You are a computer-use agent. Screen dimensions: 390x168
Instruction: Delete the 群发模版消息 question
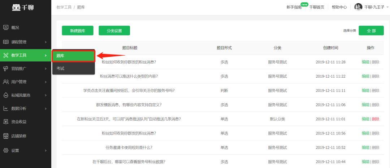click(x=376, y=105)
